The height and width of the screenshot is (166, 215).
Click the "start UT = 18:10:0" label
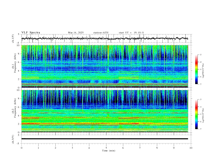tap(131, 33)
